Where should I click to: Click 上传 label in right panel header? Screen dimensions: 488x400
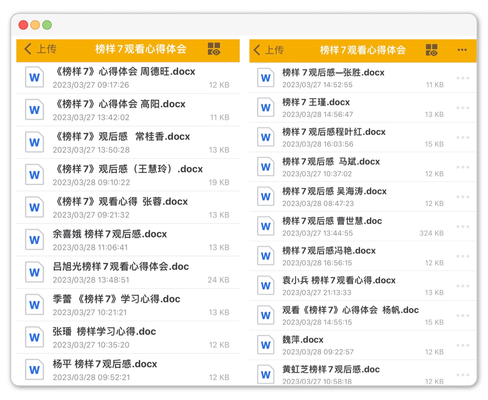(274, 50)
